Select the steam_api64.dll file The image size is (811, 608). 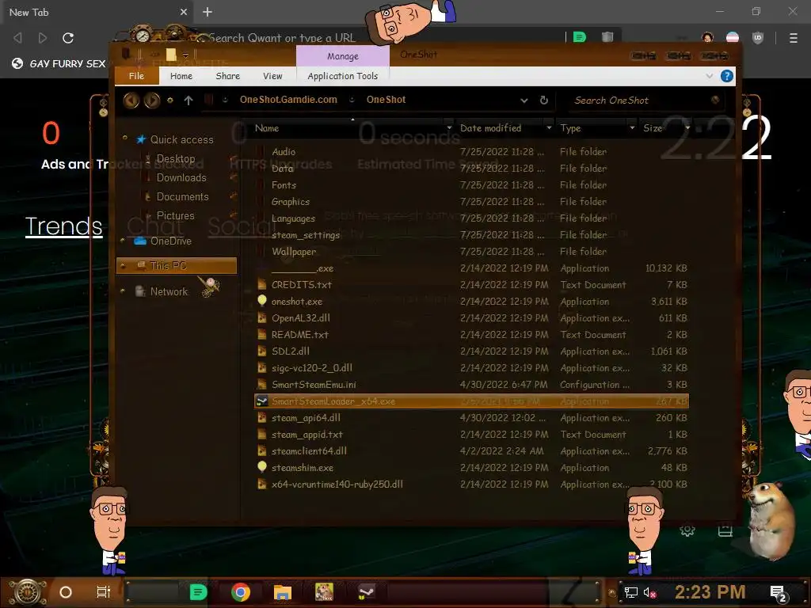[471, 418]
